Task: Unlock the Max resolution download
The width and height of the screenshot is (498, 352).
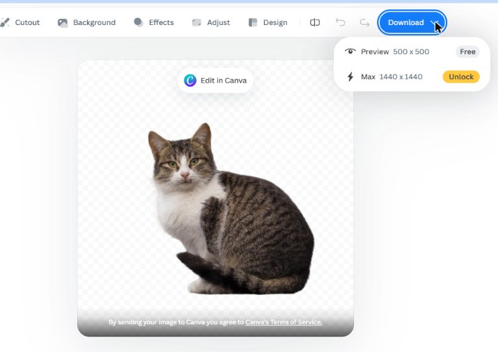Action: click(461, 77)
